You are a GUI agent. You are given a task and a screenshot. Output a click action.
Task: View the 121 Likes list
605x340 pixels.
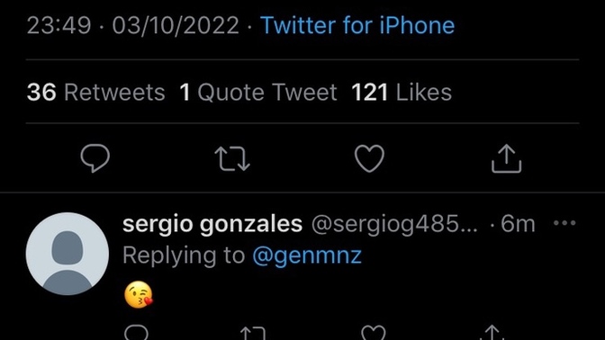pyautogui.click(x=402, y=93)
